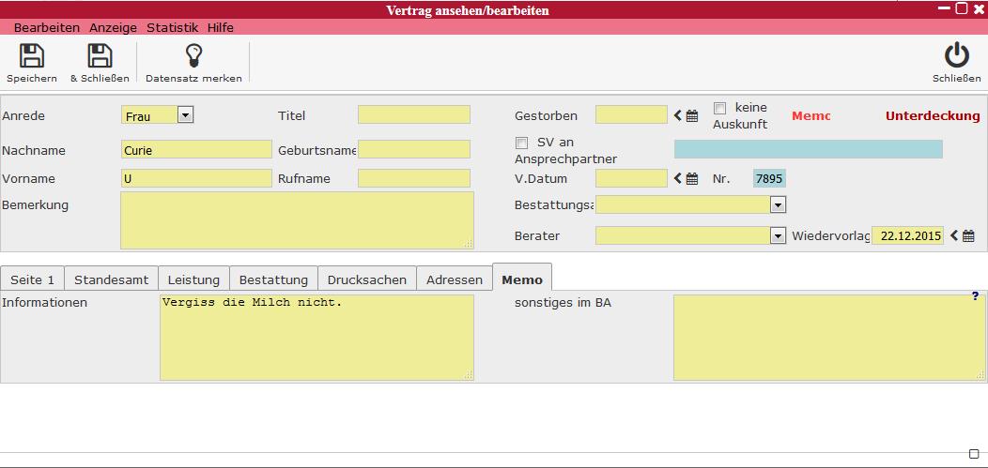This screenshot has width=988, height=468.
Task: Click the blue question mark help icon
Action: [976, 297]
